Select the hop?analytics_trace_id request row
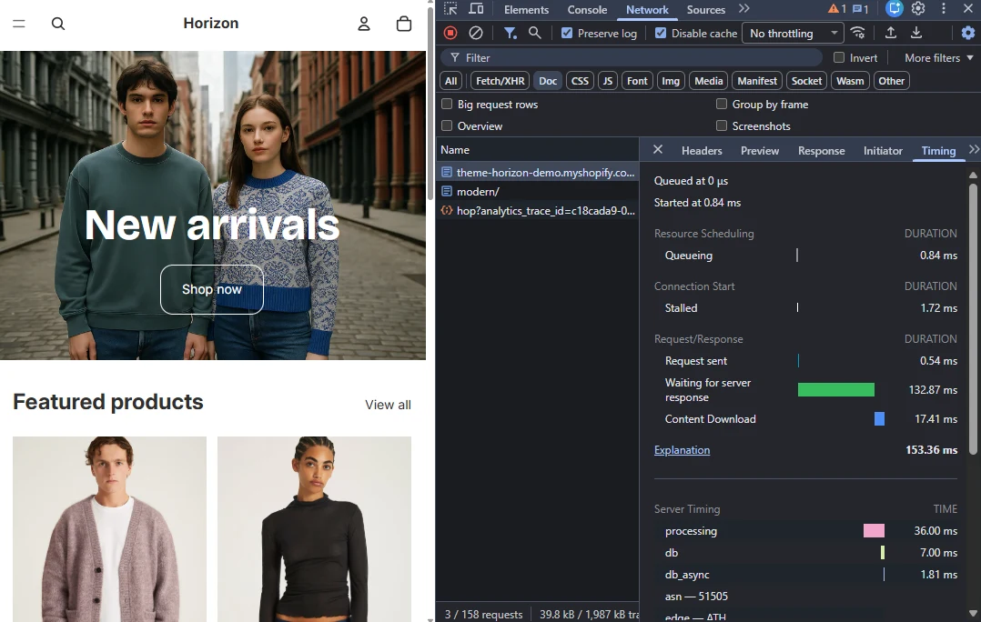This screenshot has width=981, height=622. point(538,211)
